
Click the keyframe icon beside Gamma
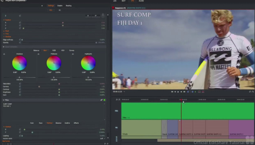pos(20,87)
